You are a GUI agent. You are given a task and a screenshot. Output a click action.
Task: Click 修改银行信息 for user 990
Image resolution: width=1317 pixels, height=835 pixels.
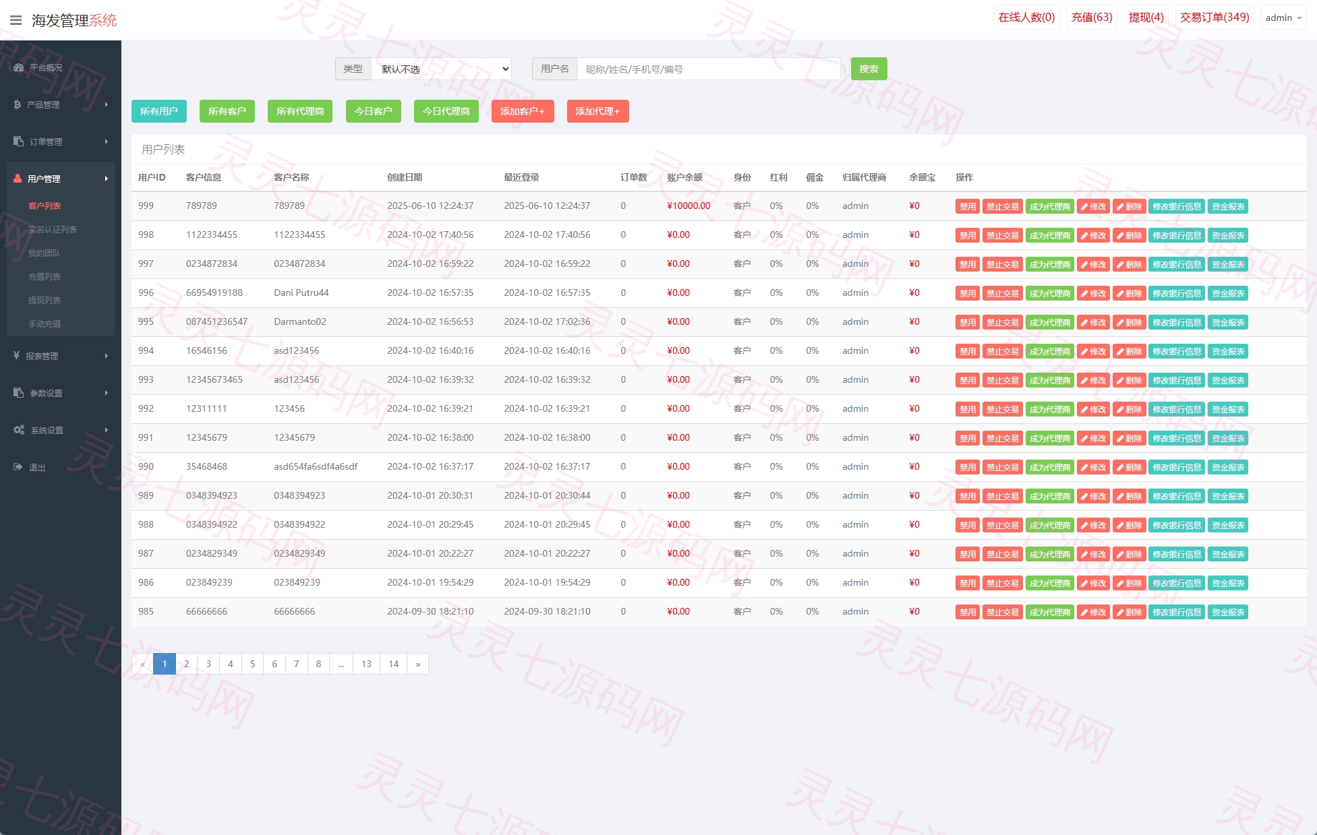(x=1177, y=467)
